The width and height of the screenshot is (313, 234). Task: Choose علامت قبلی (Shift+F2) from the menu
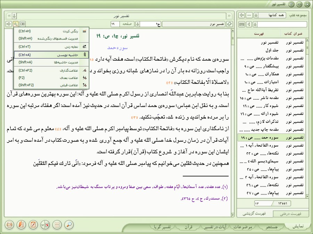pyautogui.click(x=51, y=85)
